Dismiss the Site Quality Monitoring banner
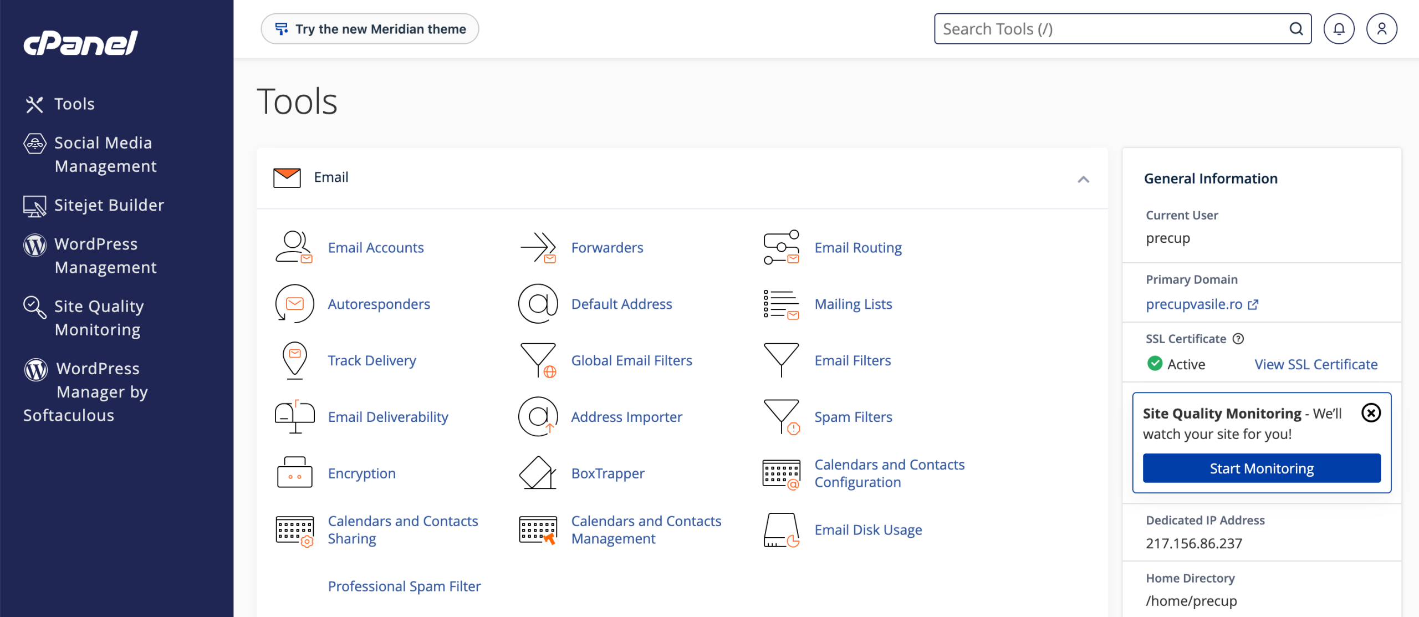Image resolution: width=1419 pixels, height=617 pixels. 1371,413
